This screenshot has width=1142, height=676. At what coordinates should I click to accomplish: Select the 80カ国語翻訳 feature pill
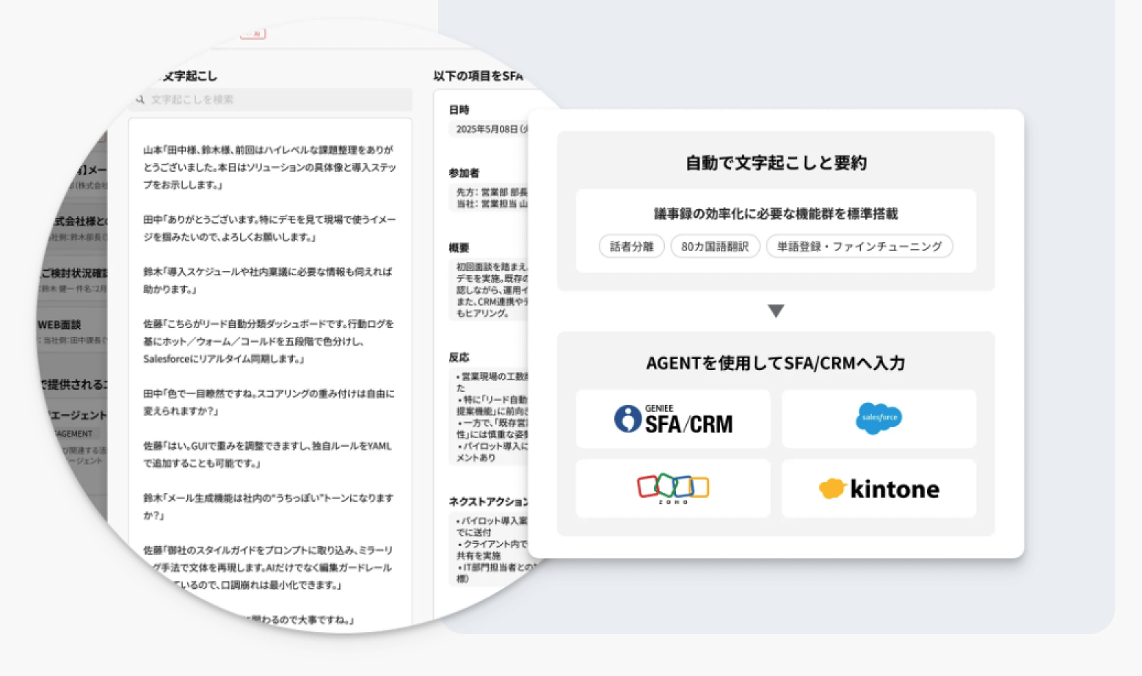[x=715, y=246]
